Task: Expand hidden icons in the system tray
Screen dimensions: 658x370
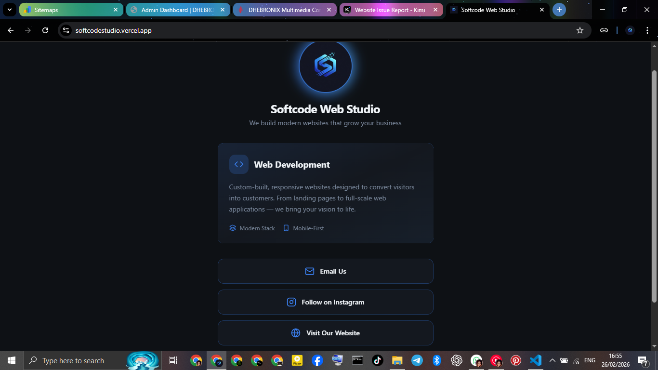Action: tap(553, 360)
